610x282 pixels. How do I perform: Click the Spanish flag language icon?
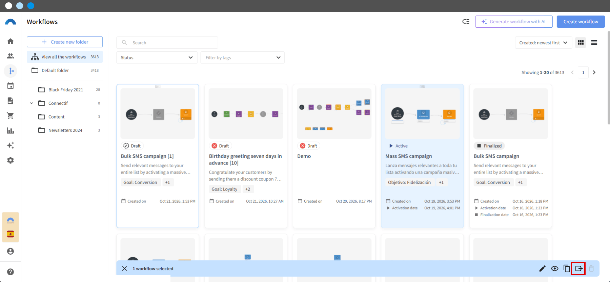pos(11,234)
